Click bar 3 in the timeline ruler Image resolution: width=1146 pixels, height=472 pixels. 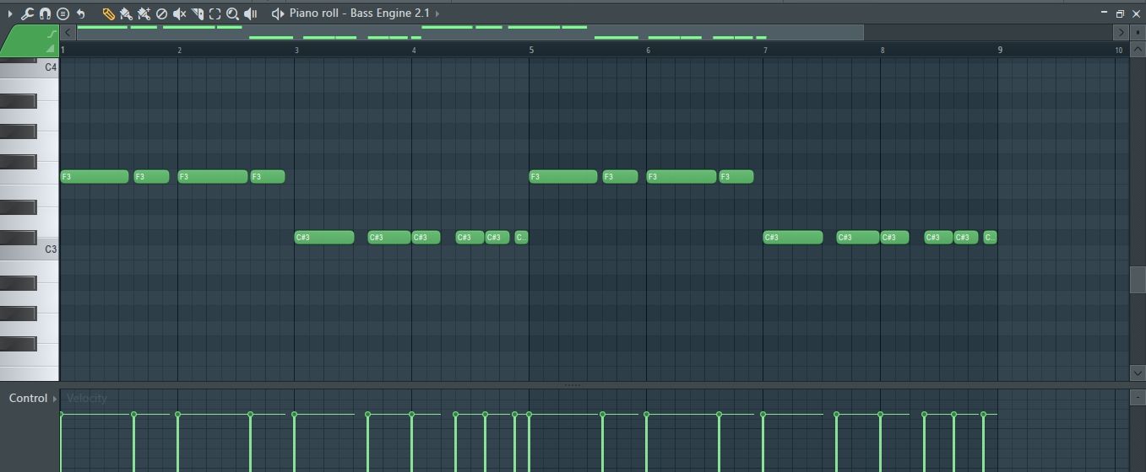tap(296, 51)
